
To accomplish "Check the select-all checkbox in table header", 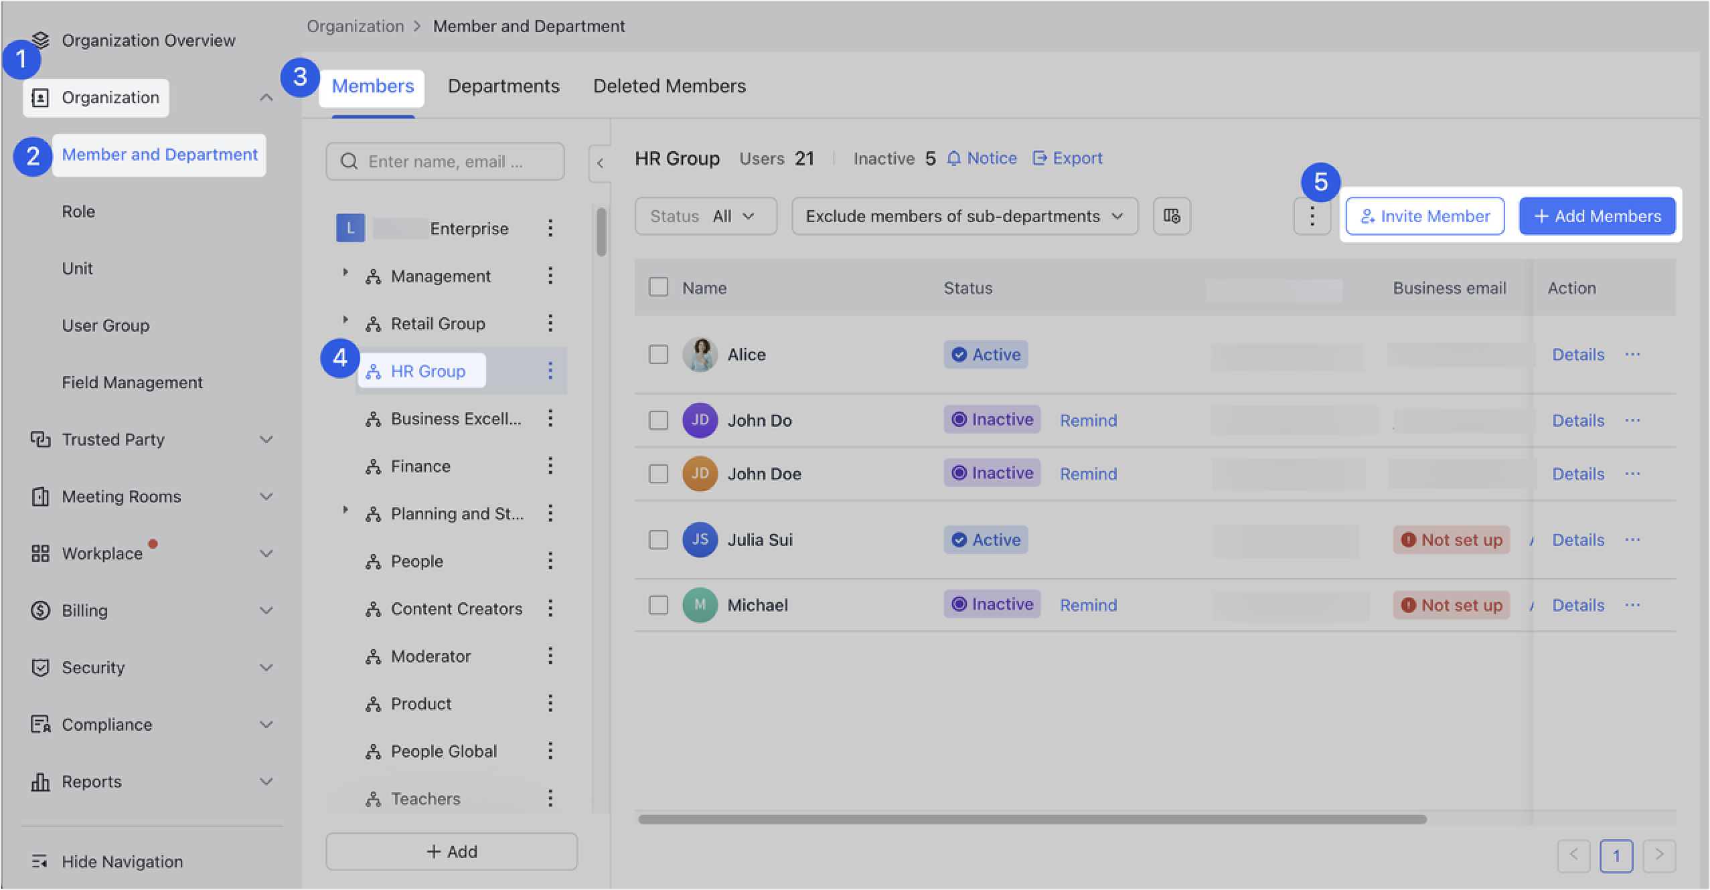I will pyautogui.click(x=658, y=287).
